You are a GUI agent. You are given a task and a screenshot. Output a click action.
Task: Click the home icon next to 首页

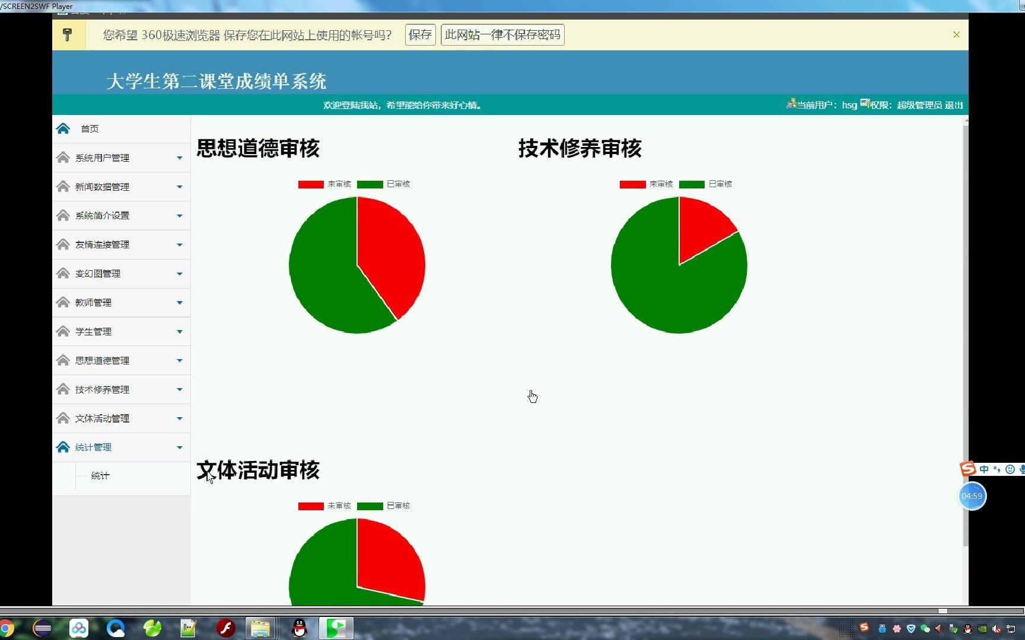(x=63, y=129)
